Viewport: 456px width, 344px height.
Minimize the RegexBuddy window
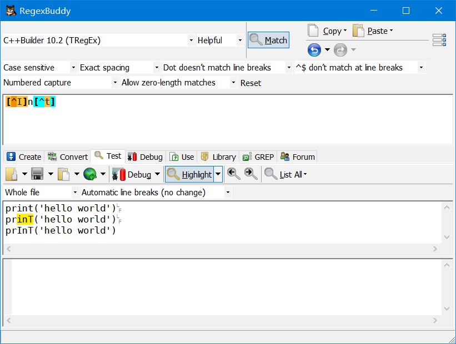374,11
